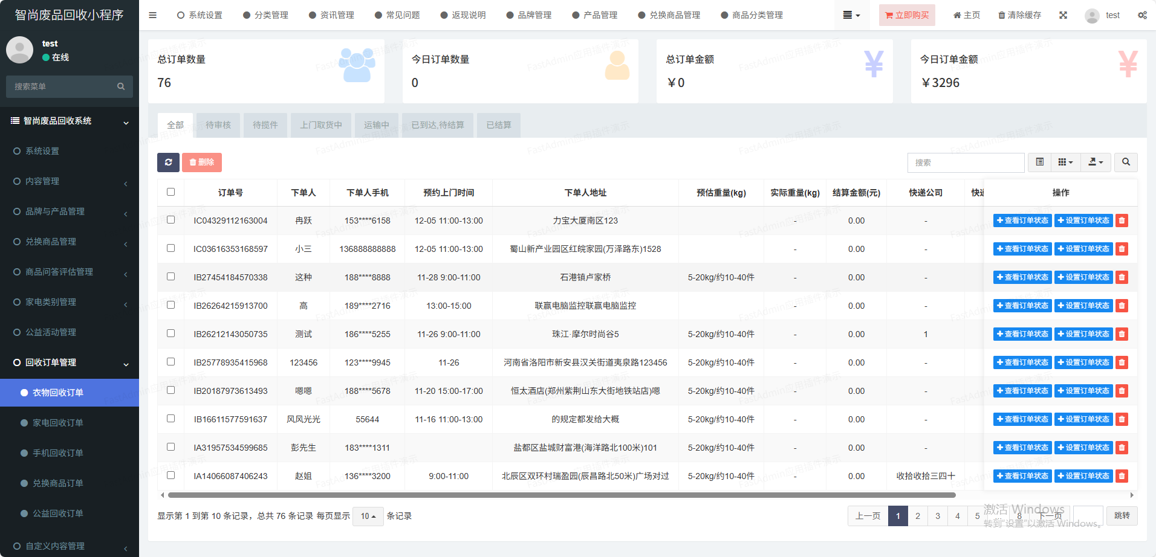Click the refresh table icon button
The width and height of the screenshot is (1156, 557).
(x=168, y=163)
